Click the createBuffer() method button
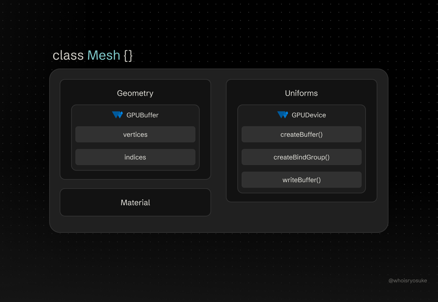438x302 pixels. point(301,134)
